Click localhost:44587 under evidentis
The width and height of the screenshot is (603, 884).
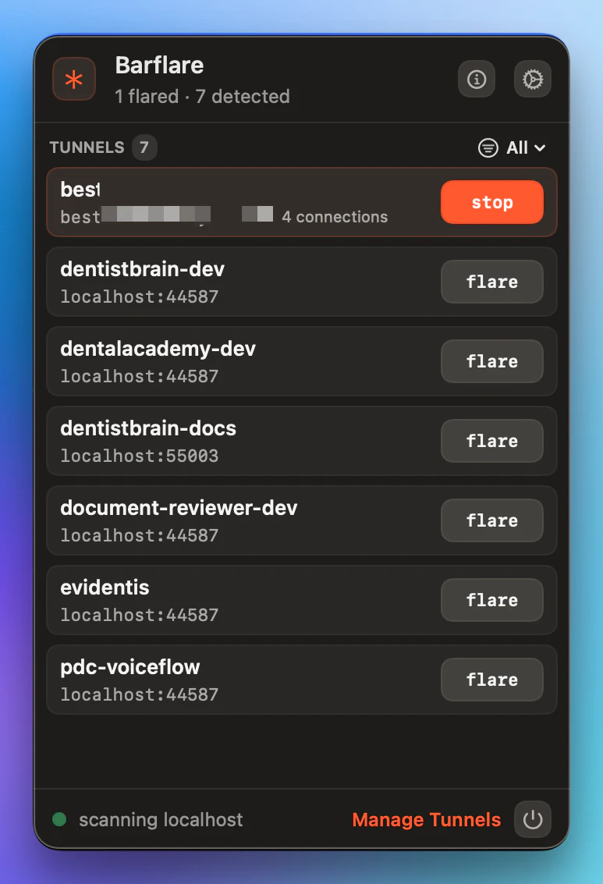coord(139,615)
